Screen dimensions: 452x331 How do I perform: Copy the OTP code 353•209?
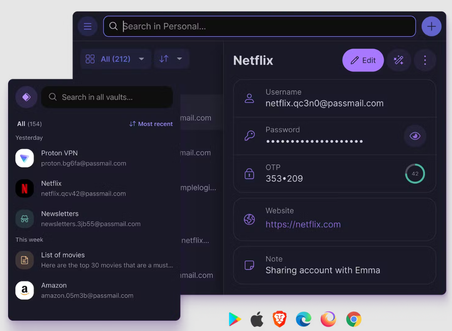coord(284,179)
